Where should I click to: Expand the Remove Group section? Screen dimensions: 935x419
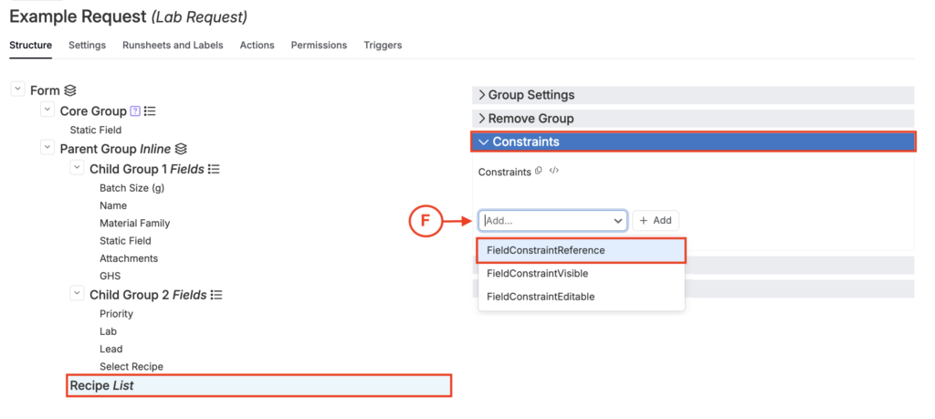tap(693, 118)
